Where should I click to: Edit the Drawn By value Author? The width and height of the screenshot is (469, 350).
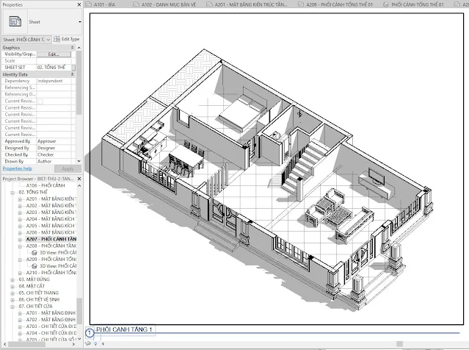coord(54,161)
